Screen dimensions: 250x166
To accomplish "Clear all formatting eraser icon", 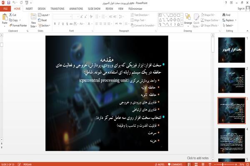I will (x=91, y=16).
